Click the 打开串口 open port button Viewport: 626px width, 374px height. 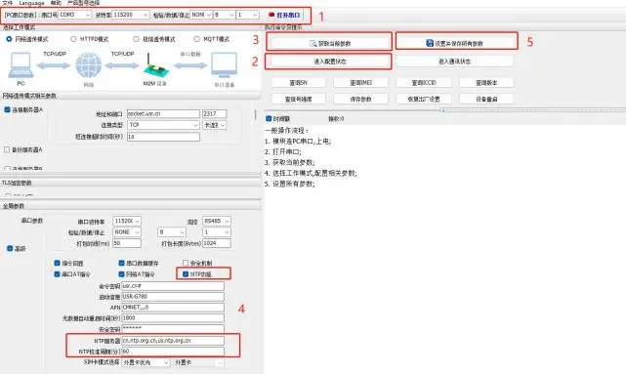pos(284,16)
